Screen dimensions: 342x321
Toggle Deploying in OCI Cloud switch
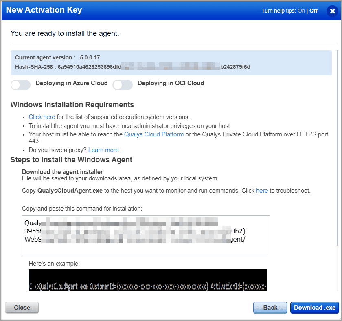pyautogui.click(x=123, y=85)
